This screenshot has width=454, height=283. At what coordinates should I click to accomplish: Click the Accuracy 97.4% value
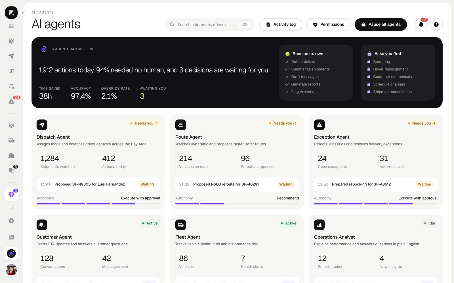click(x=81, y=96)
